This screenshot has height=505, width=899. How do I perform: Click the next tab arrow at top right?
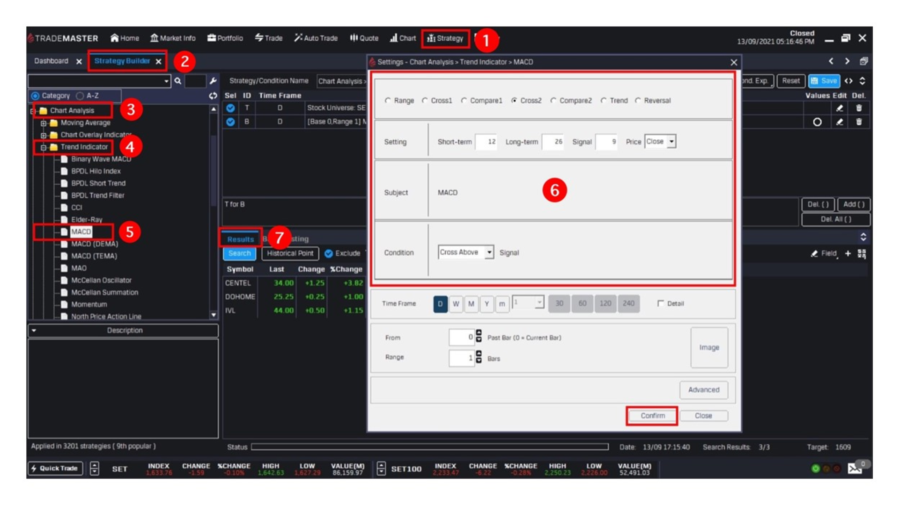tap(847, 61)
